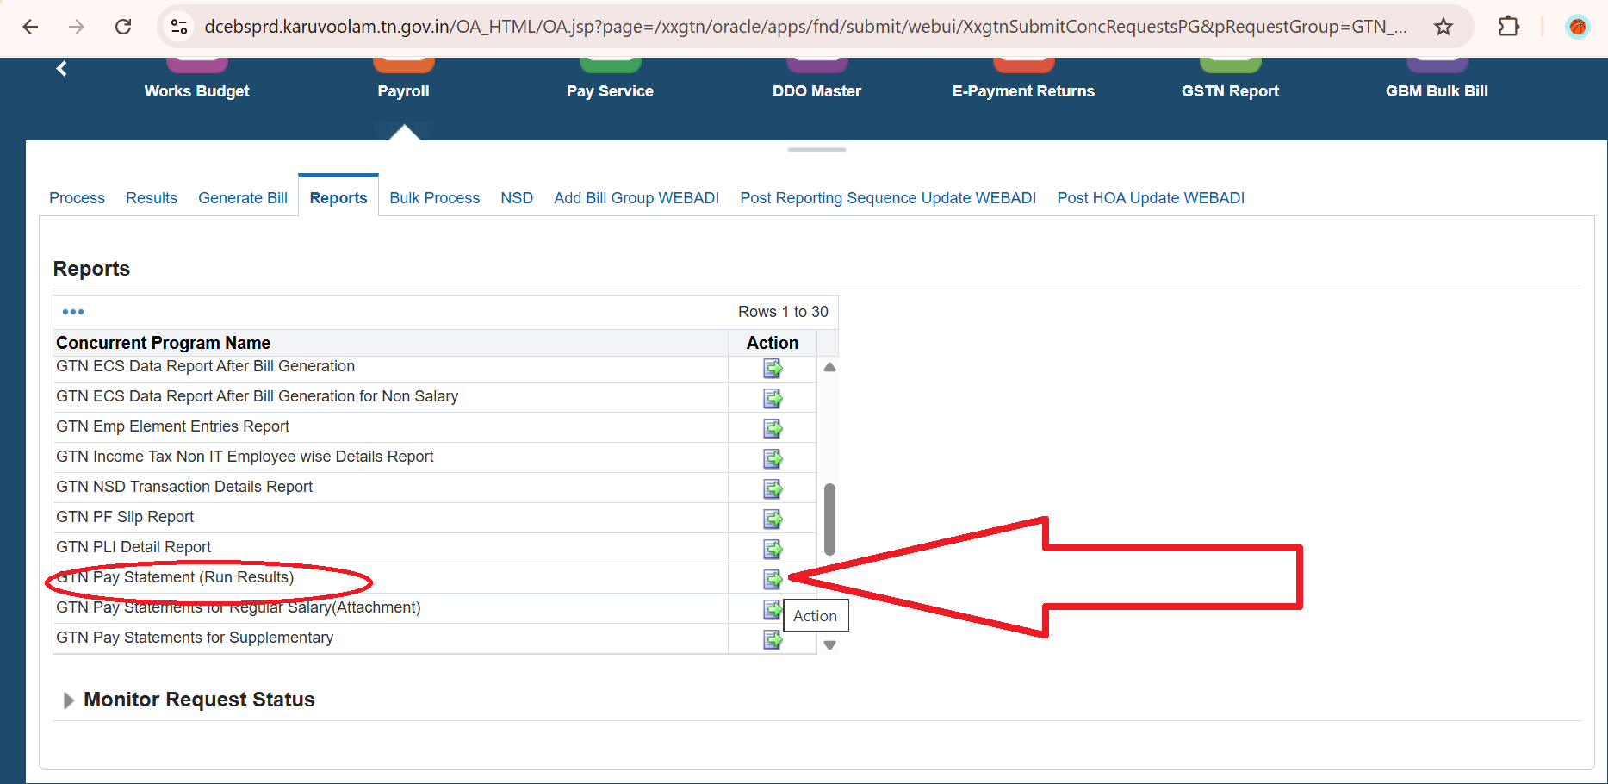The height and width of the screenshot is (784, 1608).
Task: Submit GTN Income Tax Non IT Employee wise report
Action: (x=773, y=459)
